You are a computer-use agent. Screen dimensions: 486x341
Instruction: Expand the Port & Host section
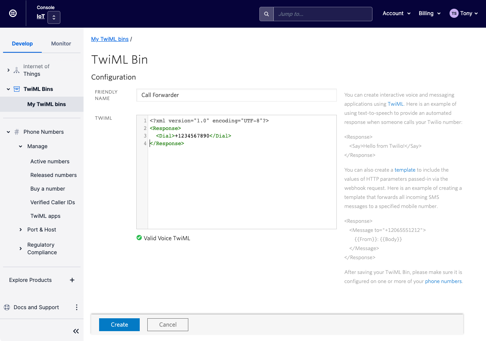pos(20,230)
